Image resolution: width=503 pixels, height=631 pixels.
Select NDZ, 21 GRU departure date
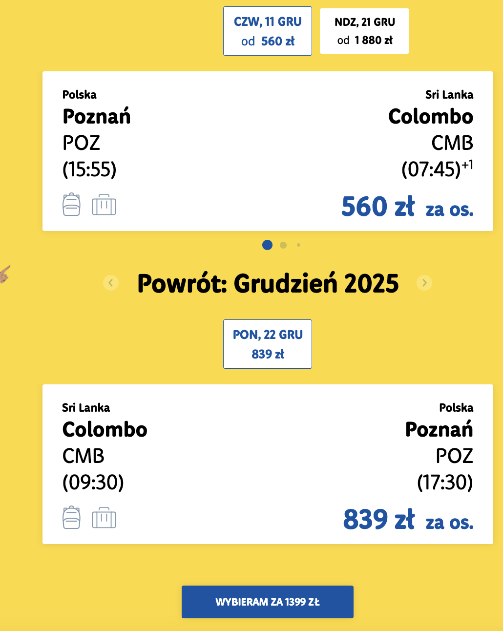364,31
